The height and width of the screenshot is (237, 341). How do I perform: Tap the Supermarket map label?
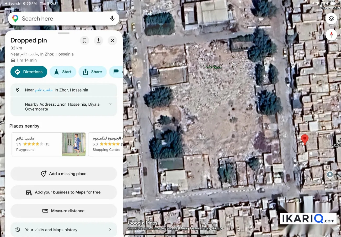[x=331, y=8]
